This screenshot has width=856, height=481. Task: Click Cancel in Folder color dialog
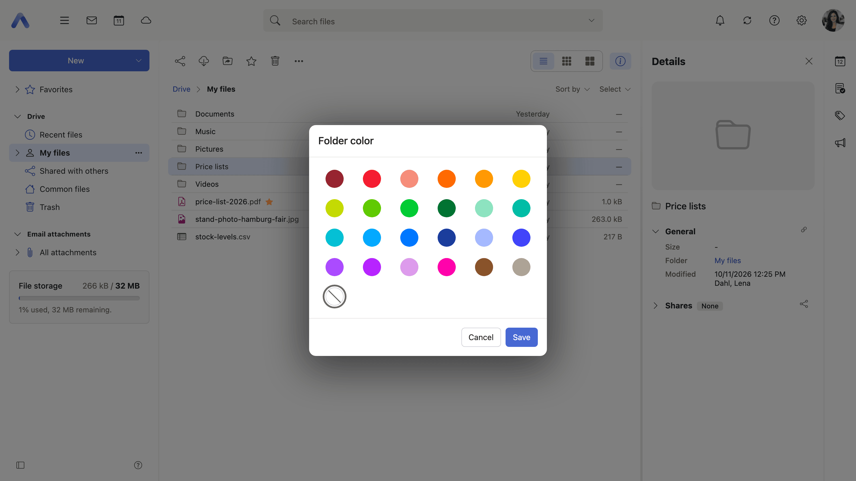pyautogui.click(x=481, y=337)
